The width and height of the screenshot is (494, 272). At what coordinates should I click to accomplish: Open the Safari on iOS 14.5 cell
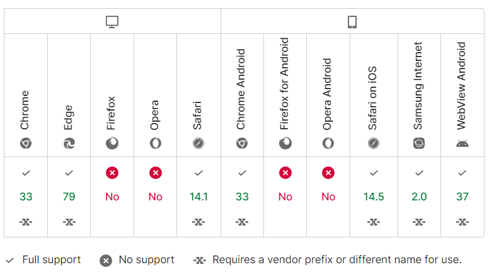[374, 197]
